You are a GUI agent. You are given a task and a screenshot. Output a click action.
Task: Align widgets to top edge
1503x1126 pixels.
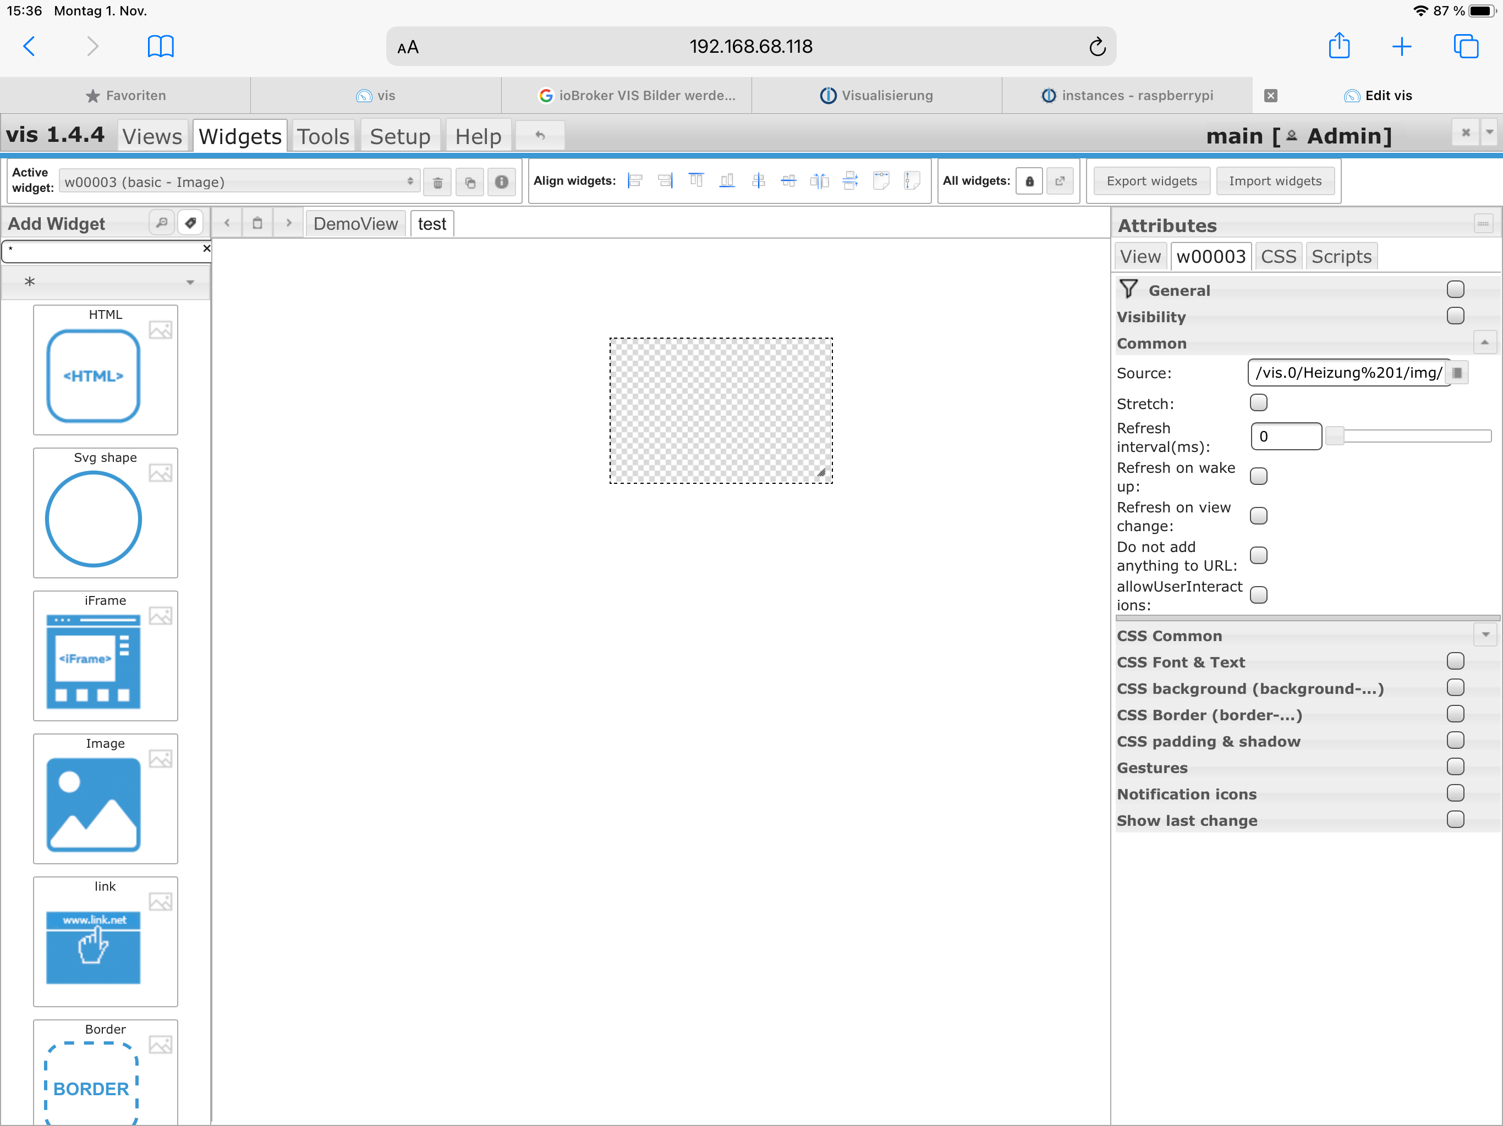pyautogui.click(x=696, y=181)
